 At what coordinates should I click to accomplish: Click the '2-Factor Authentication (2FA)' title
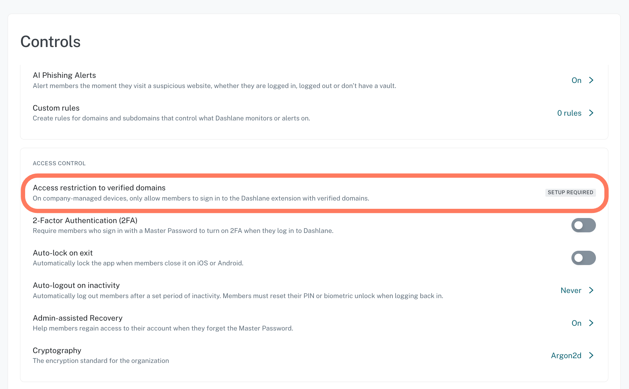click(85, 220)
